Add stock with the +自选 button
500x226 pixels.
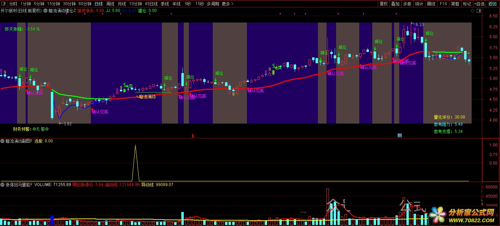click(x=478, y=4)
